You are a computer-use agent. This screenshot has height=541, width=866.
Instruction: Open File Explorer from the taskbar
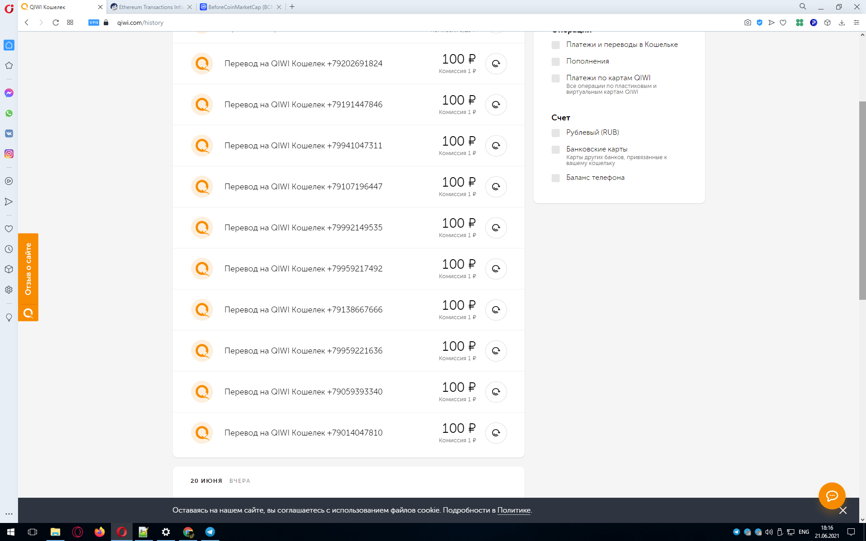click(x=55, y=532)
